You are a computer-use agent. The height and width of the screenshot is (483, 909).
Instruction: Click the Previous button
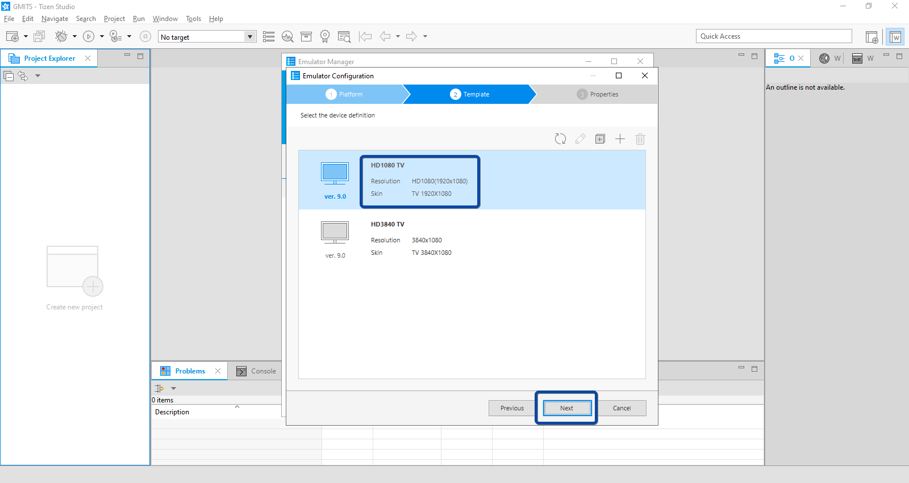(512, 408)
